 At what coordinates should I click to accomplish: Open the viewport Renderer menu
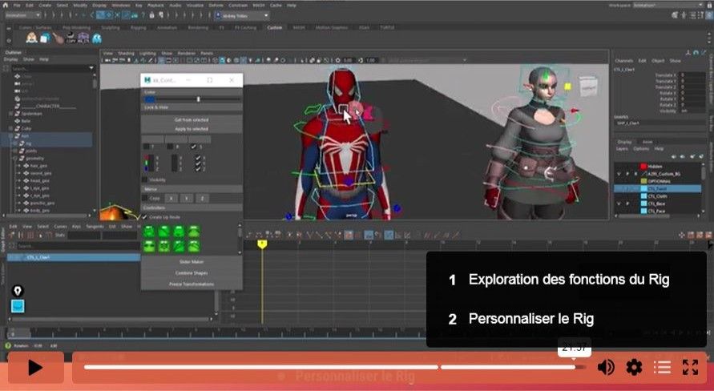click(186, 53)
